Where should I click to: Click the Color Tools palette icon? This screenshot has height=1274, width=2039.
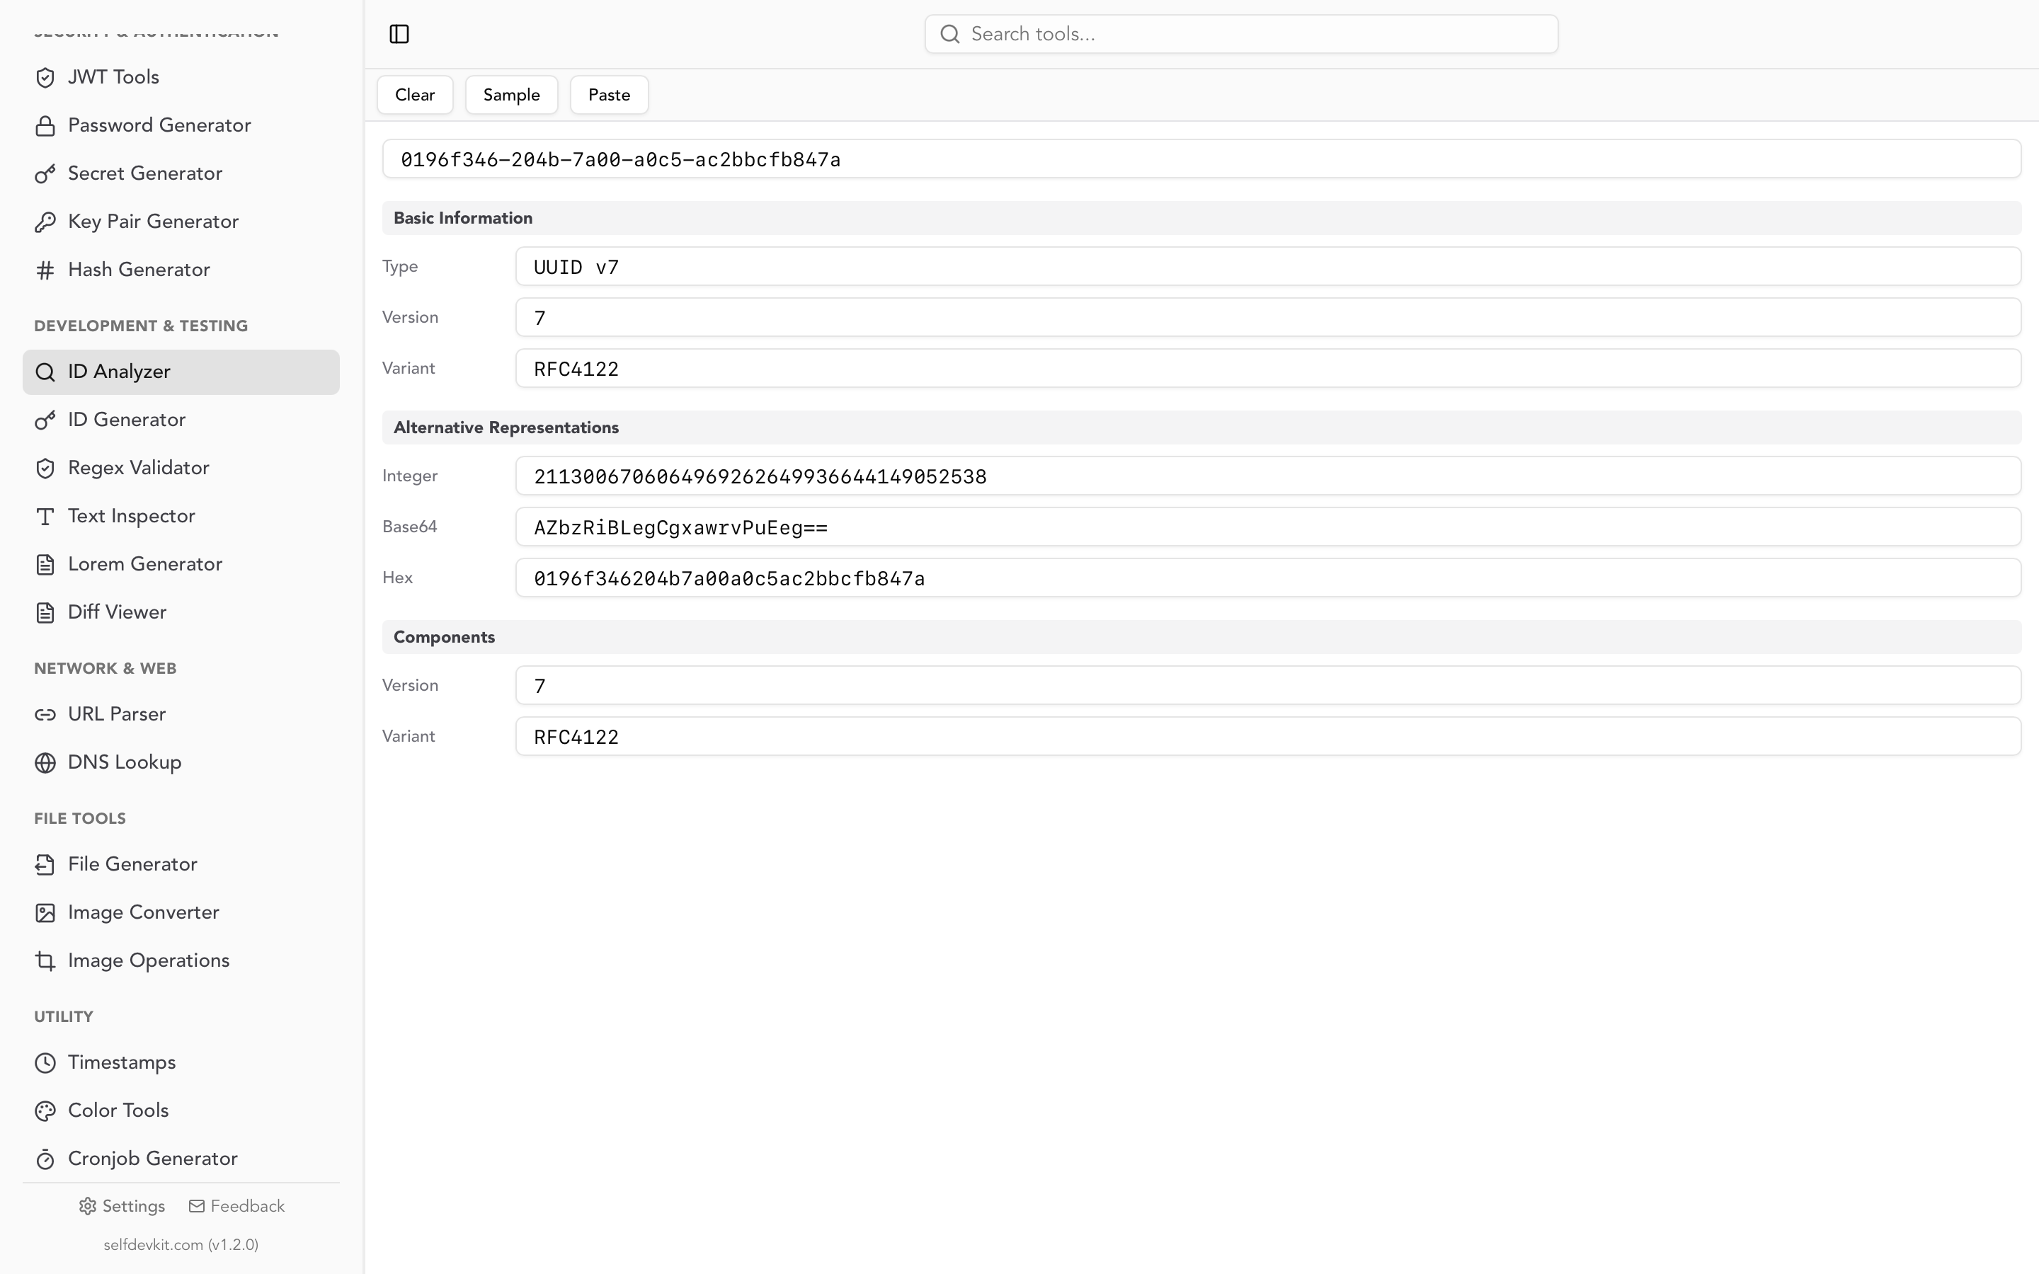(x=45, y=1111)
